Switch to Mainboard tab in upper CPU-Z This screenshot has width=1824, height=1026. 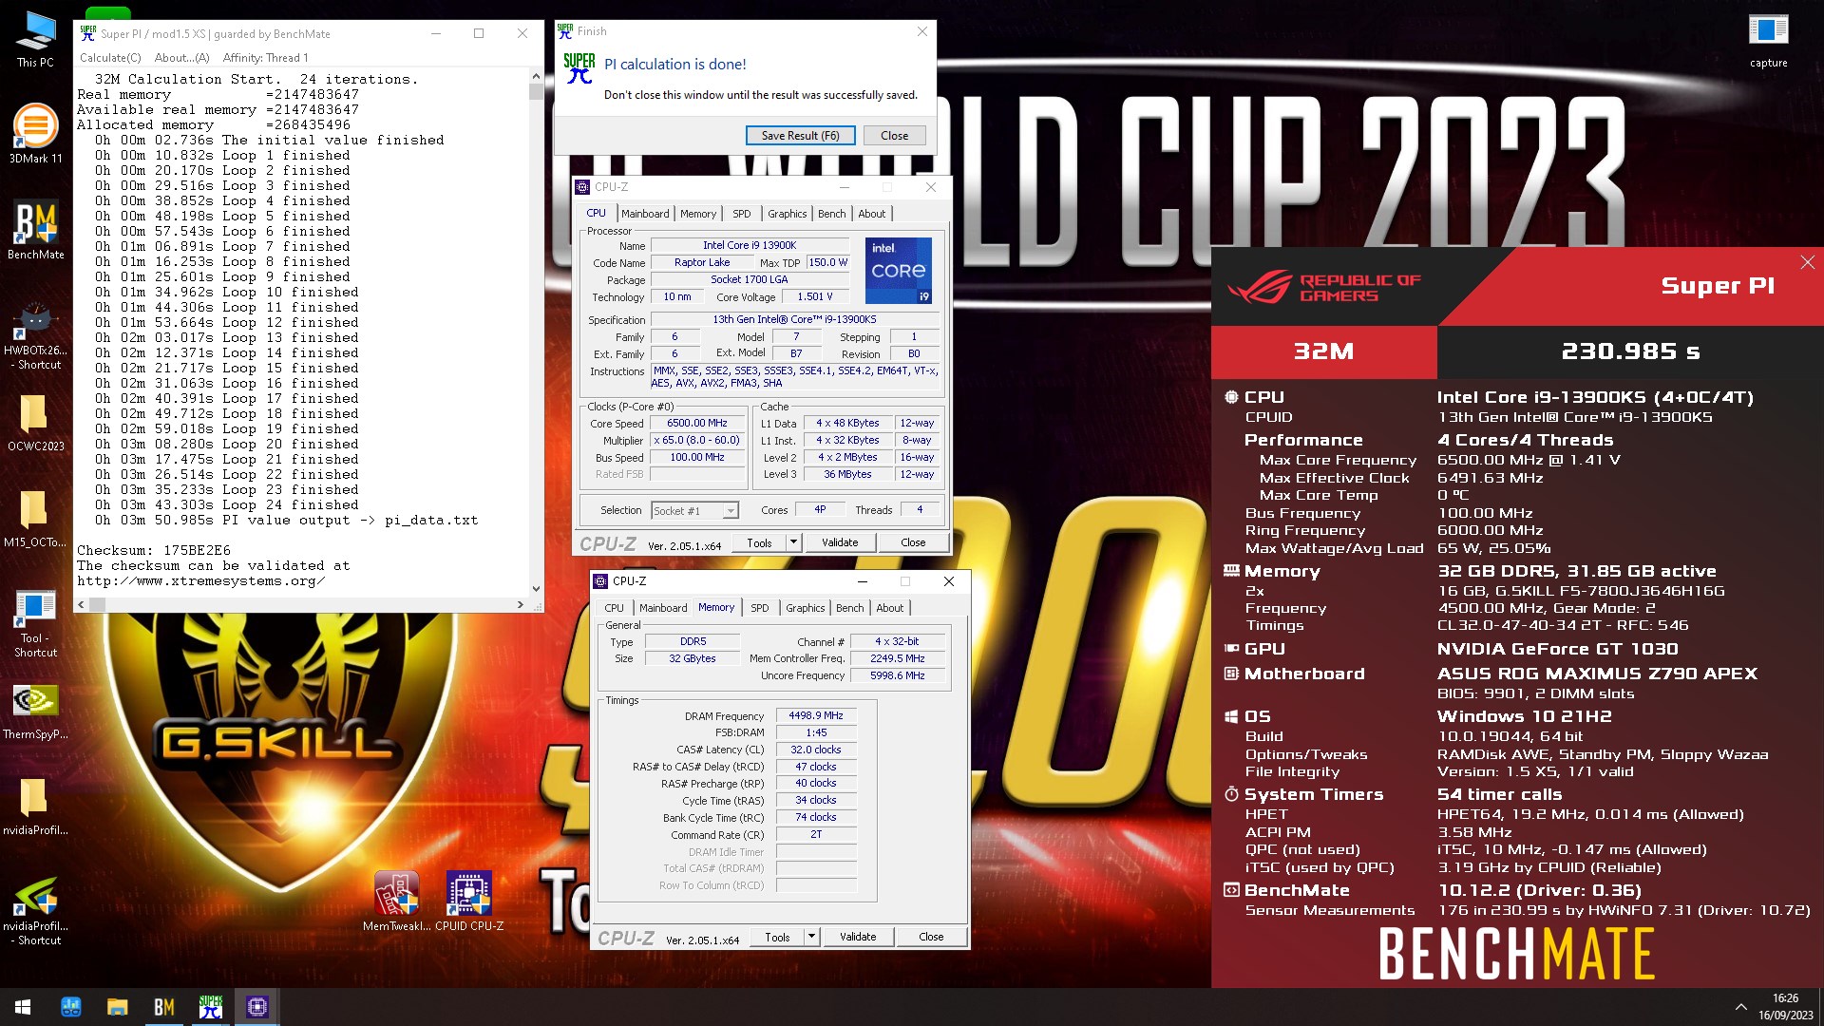point(645,214)
